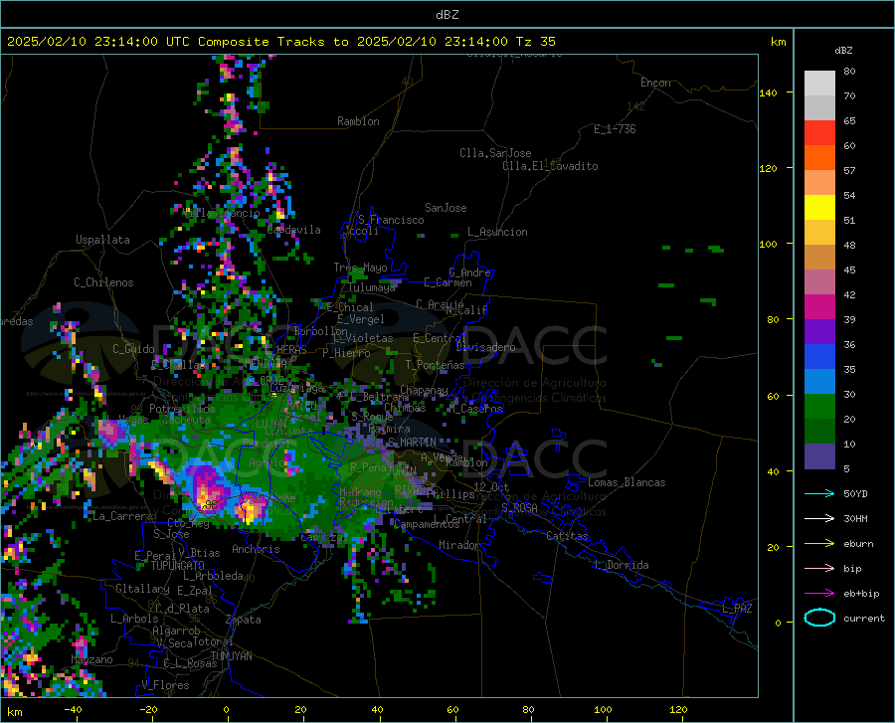This screenshot has width=895, height=723.
Task: Click the P_Hierro map label
Action: pyautogui.click(x=346, y=353)
